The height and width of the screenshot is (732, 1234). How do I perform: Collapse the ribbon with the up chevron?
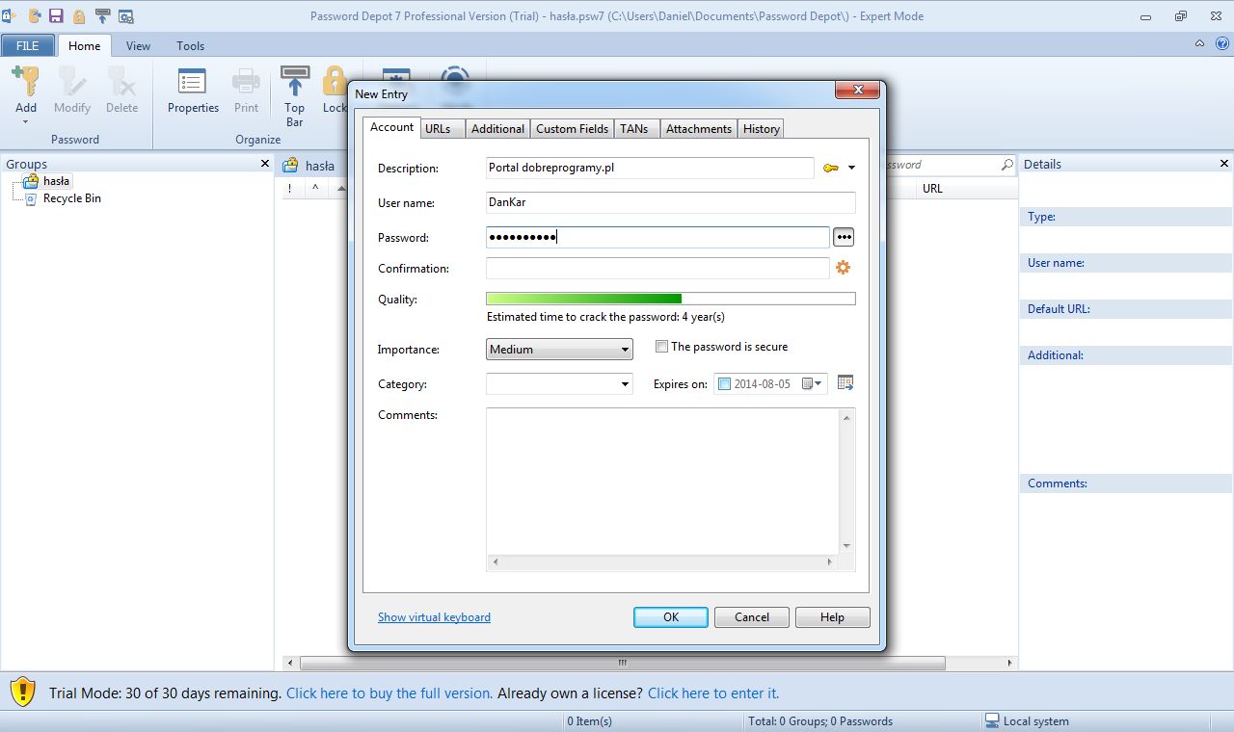click(x=1200, y=43)
